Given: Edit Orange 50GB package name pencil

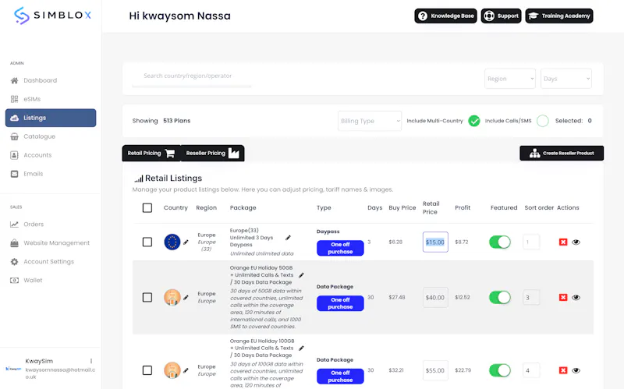Looking at the screenshot, I should [301, 275].
